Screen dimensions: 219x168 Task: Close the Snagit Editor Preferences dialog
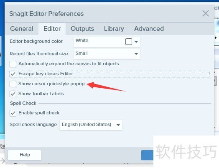pyautogui.click(x=206, y=13)
